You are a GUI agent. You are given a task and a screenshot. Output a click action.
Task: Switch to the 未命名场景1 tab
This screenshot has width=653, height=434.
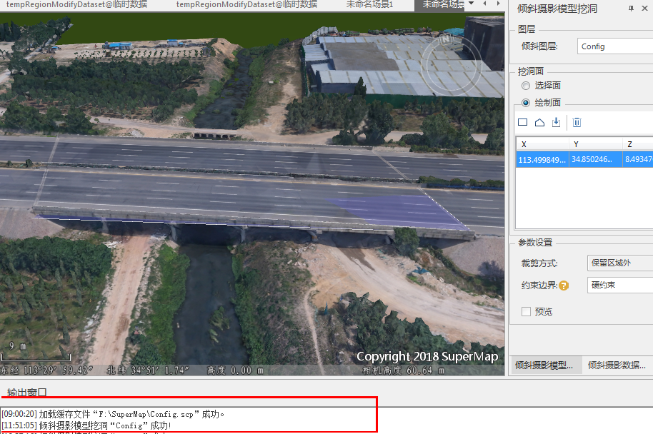(x=369, y=4)
